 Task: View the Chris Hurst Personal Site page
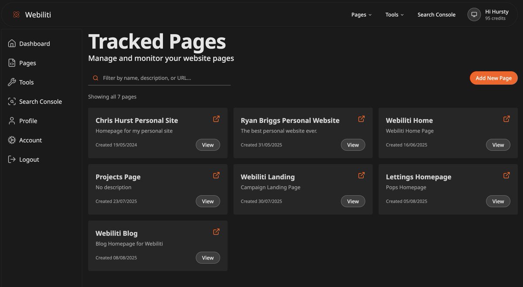click(x=208, y=145)
